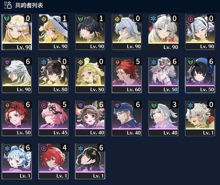
Task: Select the blonde green-headband Spectro character Lv. 80
Action: [x=90, y=75]
